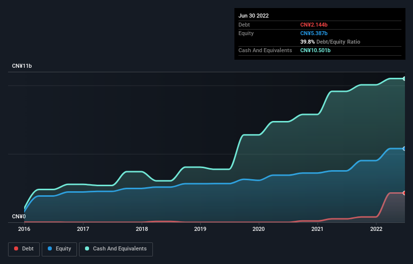Click the Jun 30 2022 tooltip date

point(254,16)
